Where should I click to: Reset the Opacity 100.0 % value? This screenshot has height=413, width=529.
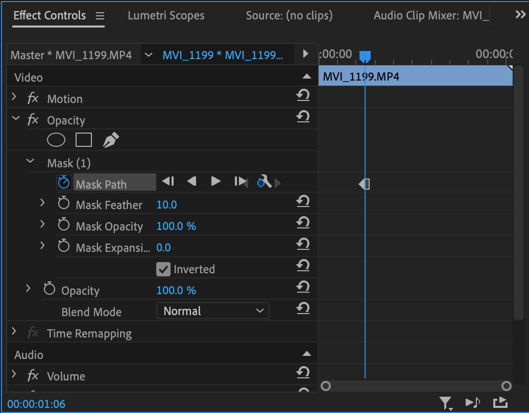pyautogui.click(x=303, y=287)
